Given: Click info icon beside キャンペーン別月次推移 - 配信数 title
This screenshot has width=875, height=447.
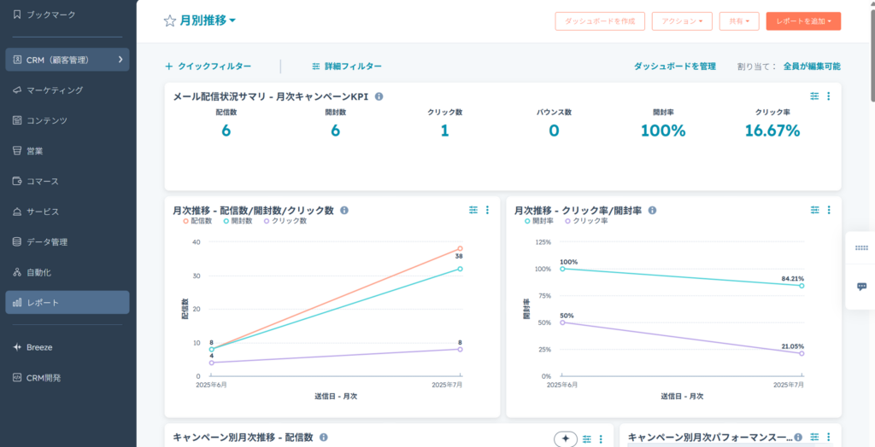Looking at the screenshot, I should point(323,438).
